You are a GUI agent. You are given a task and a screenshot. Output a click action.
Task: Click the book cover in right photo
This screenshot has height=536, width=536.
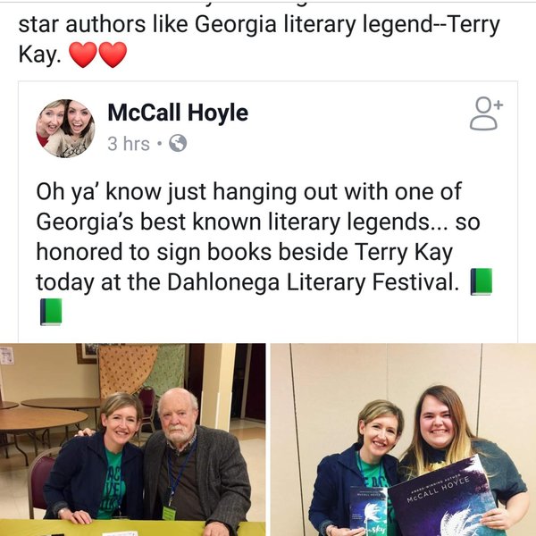point(369,512)
